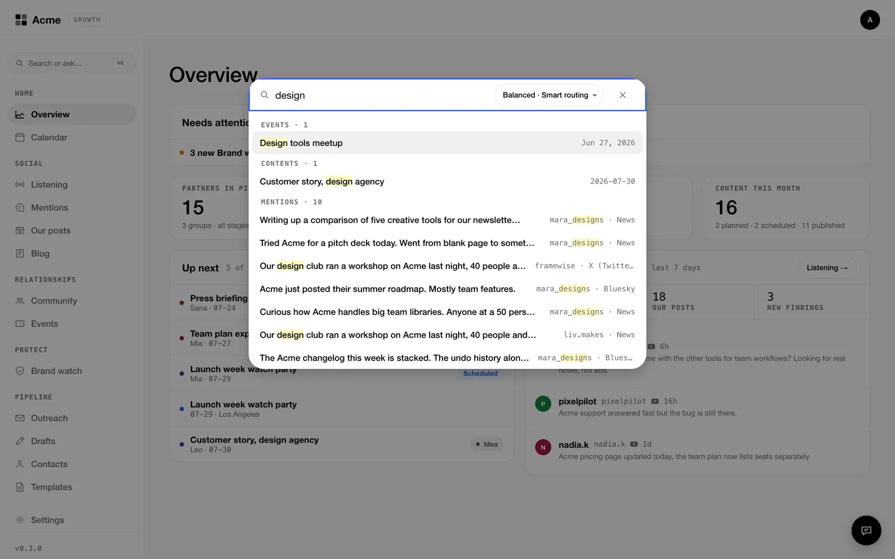Click the Calendar icon in sidebar

(20, 138)
